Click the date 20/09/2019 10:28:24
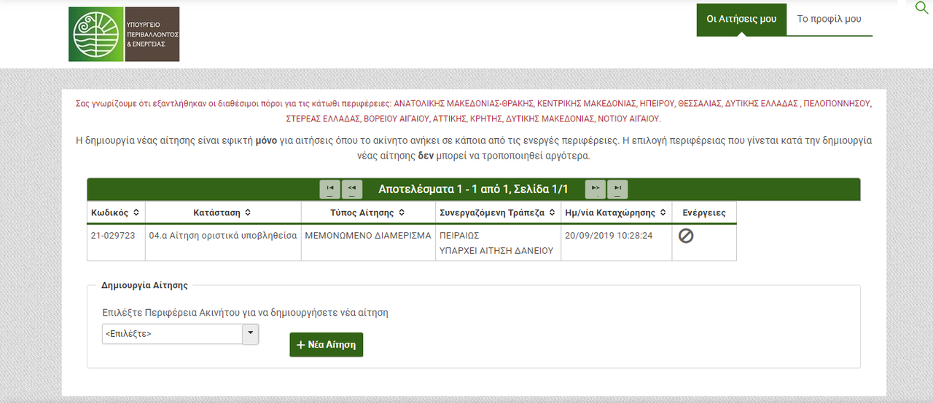Viewport: 933px width, 403px height. coord(609,236)
